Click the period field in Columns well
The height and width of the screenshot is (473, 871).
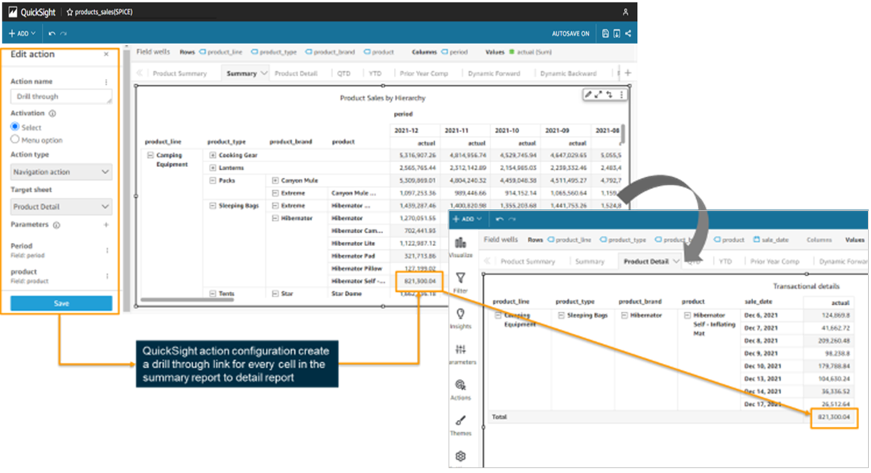[454, 52]
